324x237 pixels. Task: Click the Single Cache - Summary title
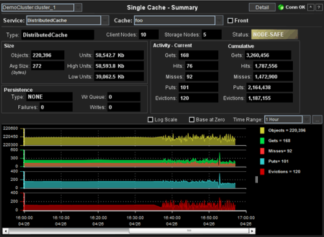click(x=162, y=8)
